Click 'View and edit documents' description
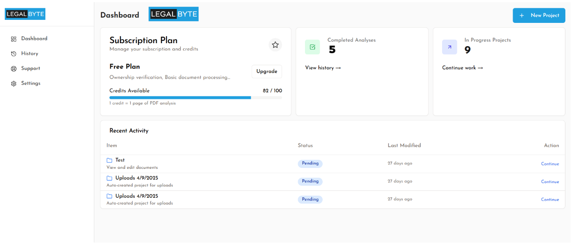 point(132,168)
